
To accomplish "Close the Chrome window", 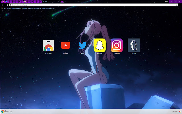I will pos(180,1).
